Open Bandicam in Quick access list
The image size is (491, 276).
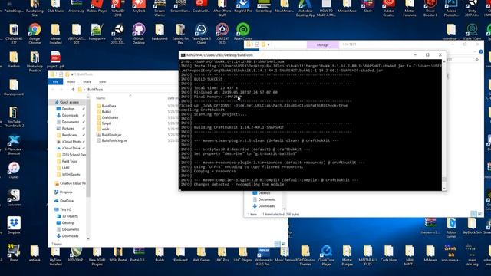(69, 135)
